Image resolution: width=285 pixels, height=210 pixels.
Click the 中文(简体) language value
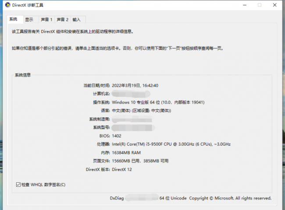[x=142, y=111]
